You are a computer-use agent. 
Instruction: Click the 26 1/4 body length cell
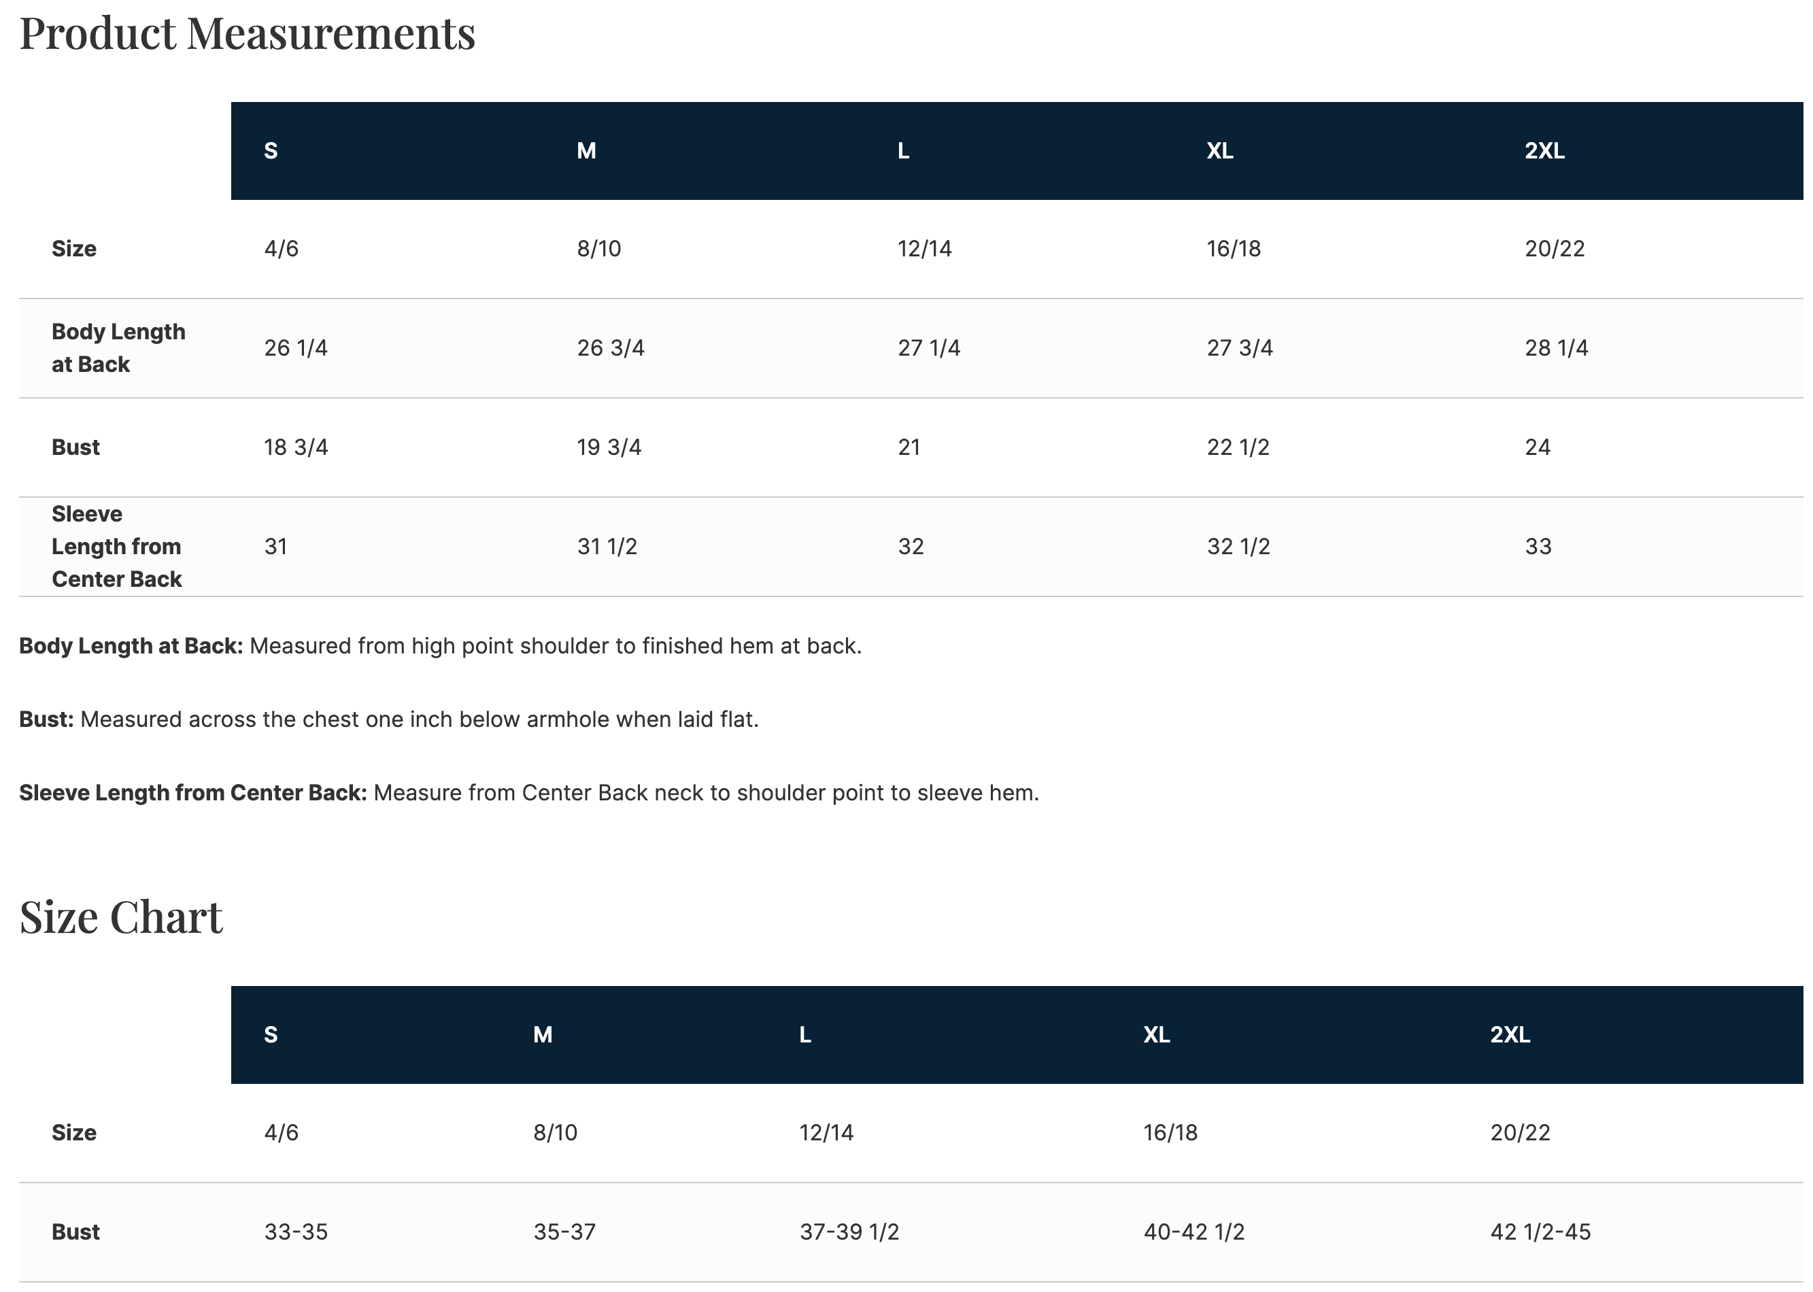click(295, 347)
